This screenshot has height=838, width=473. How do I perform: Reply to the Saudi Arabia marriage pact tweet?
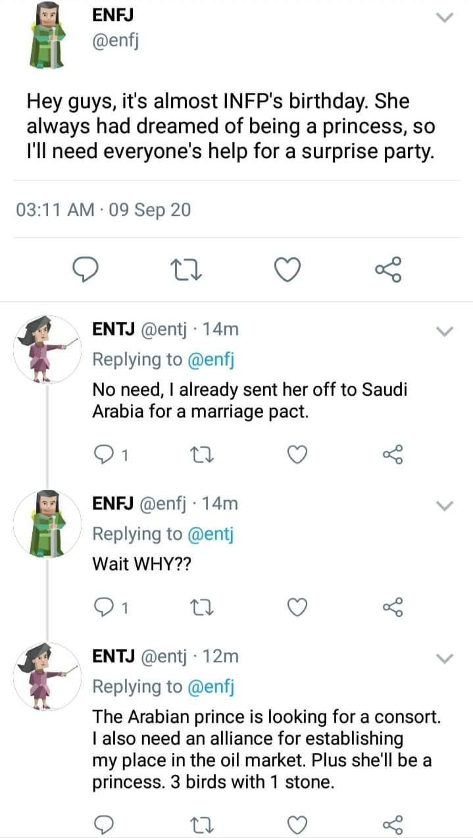[x=104, y=454]
